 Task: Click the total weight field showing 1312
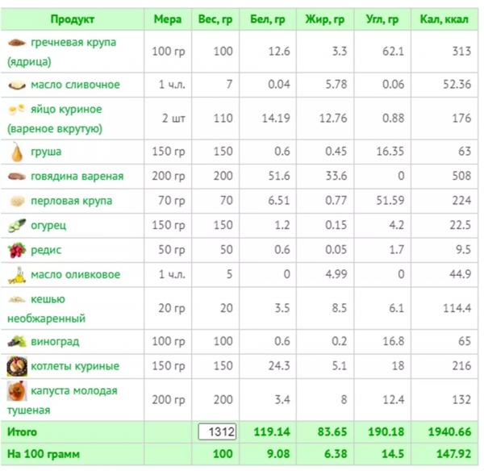click(x=217, y=431)
